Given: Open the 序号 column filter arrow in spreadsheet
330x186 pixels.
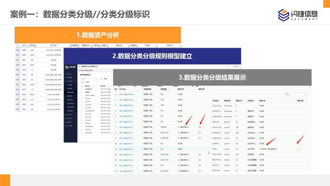Looking at the screenshot, I should (27, 46).
